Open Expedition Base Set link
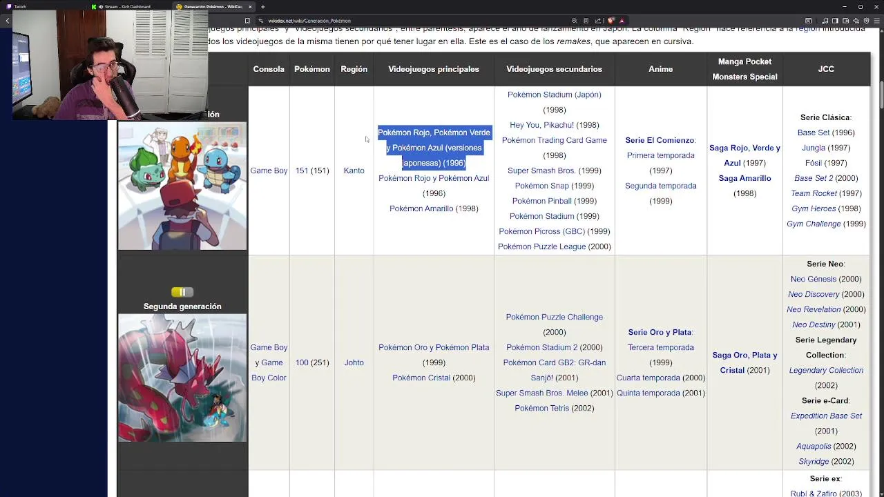Viewport: 884px width, 497px height. (x=826, y=416)
